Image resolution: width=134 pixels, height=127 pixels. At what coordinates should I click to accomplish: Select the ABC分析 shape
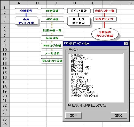(52, 19)
